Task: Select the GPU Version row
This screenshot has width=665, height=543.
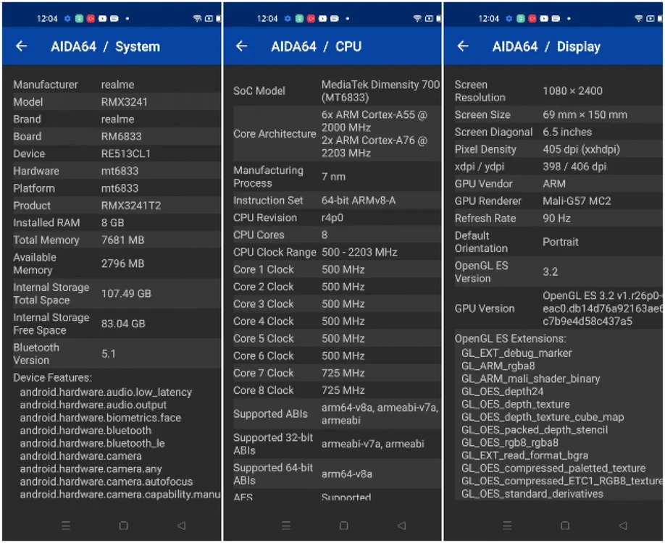Action: pyautogui.click(x=558, y=308)
